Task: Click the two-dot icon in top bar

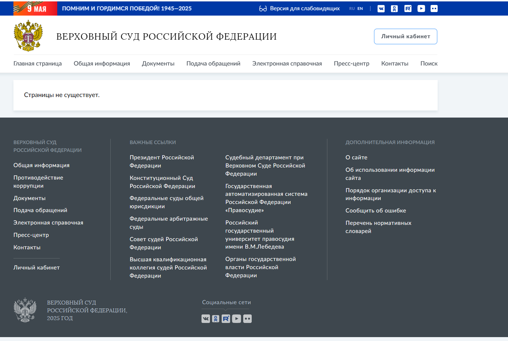Action: (x=434, y=8)
